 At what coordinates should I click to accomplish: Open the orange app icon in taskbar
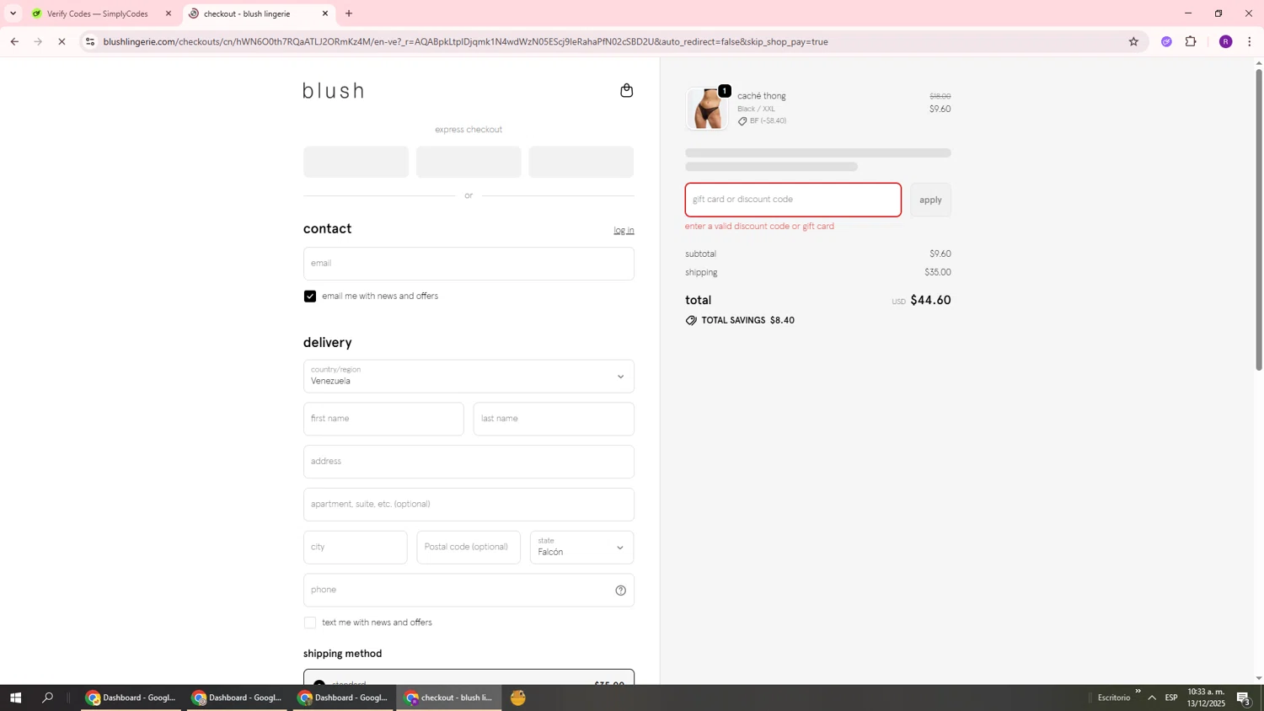pos(518,698)
